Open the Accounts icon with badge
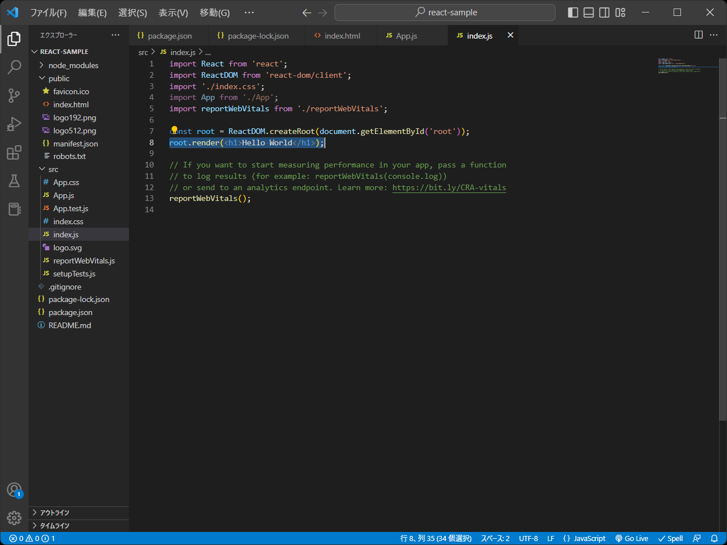 (14, 490)
